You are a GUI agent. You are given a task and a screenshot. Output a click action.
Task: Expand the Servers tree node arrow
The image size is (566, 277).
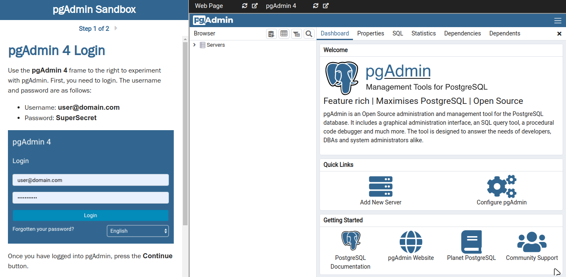click(195, 45)
